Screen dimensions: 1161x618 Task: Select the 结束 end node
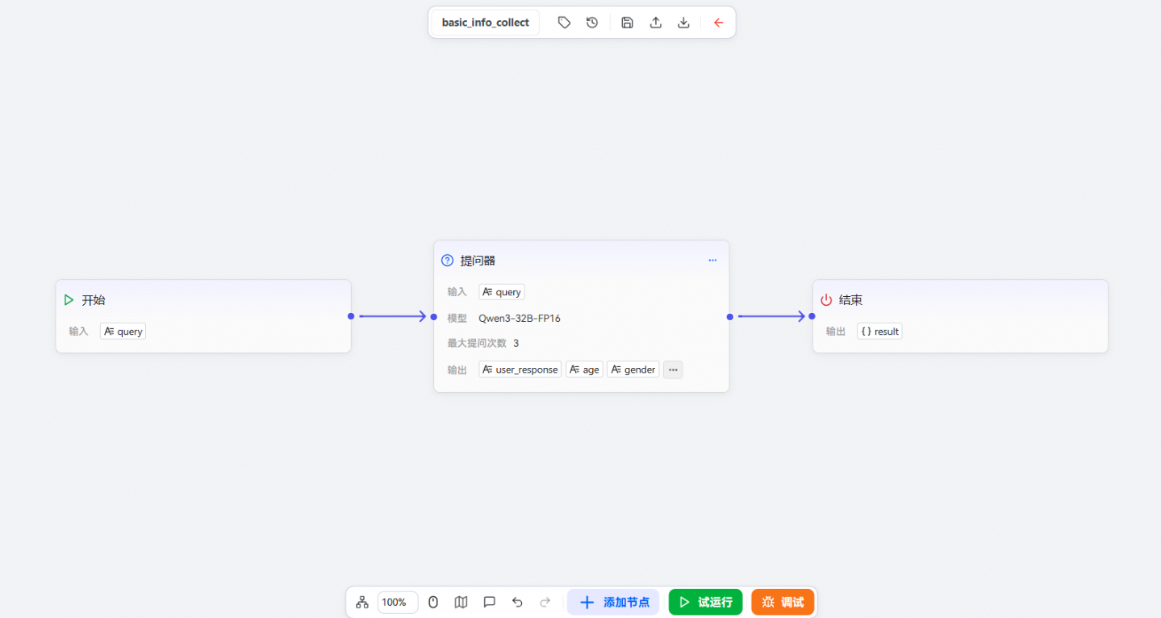pyautogui.click(x=959, y=300)
